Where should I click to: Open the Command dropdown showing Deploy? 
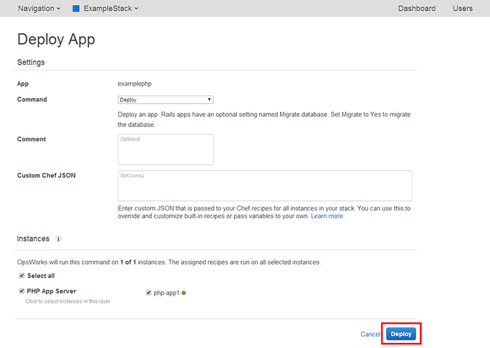[165, 100]
